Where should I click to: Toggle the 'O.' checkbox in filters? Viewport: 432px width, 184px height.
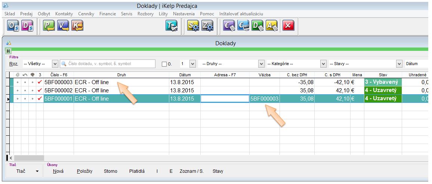click(x=164, y=64)
